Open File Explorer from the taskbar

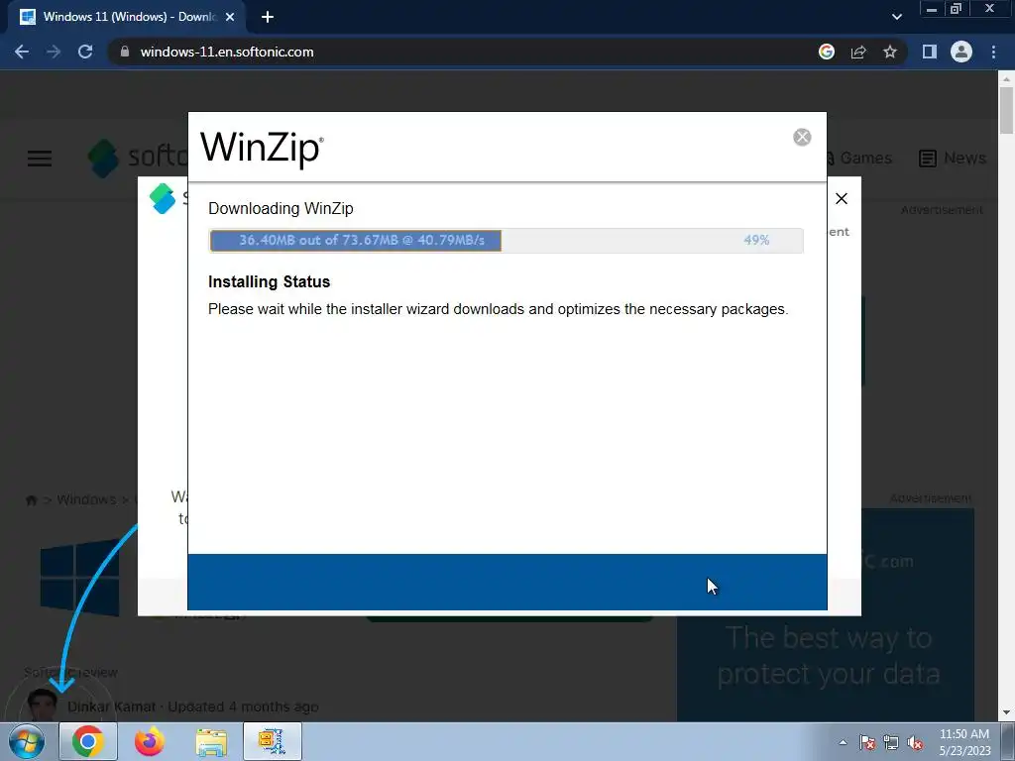coord(211,741)
